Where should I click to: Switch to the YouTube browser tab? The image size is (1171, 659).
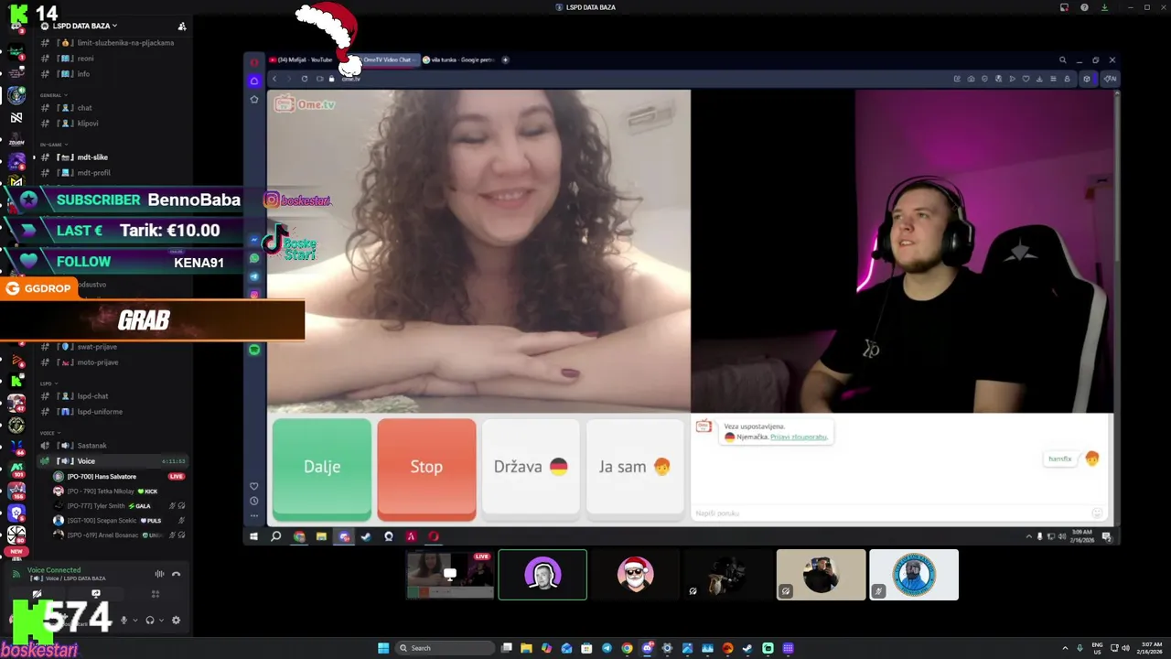click(305, 59)
